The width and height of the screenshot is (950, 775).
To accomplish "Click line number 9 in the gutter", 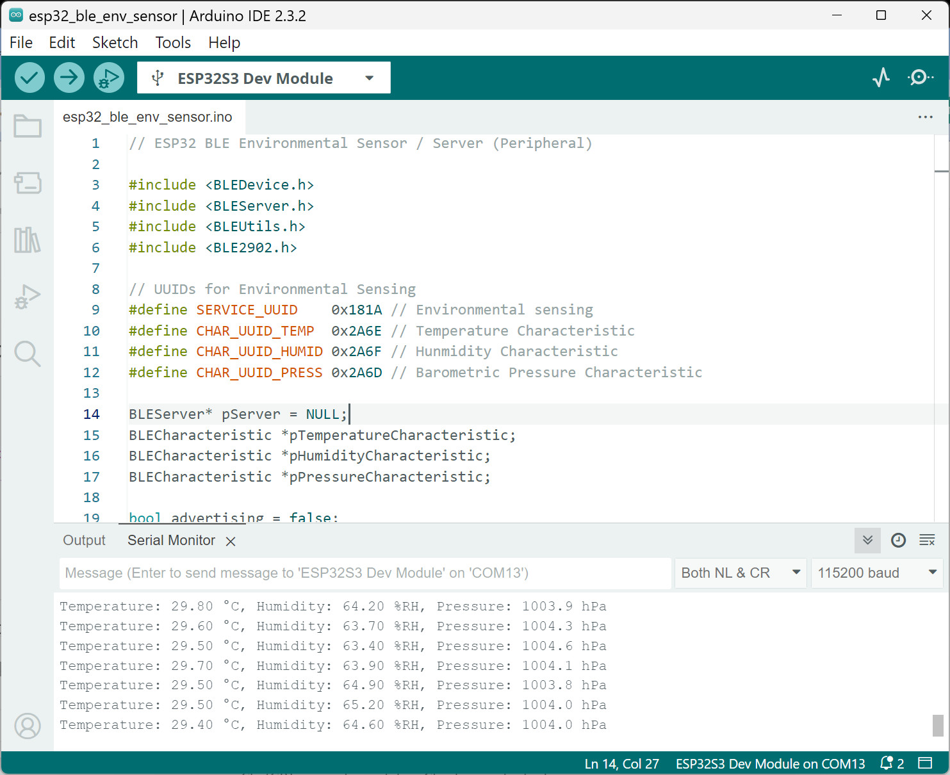I will pyautogui.click(x=95, y=310).
